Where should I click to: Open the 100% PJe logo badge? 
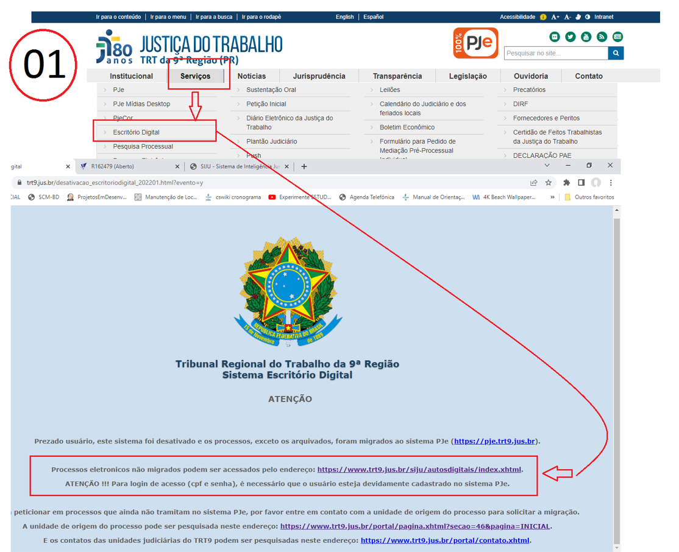475,43
